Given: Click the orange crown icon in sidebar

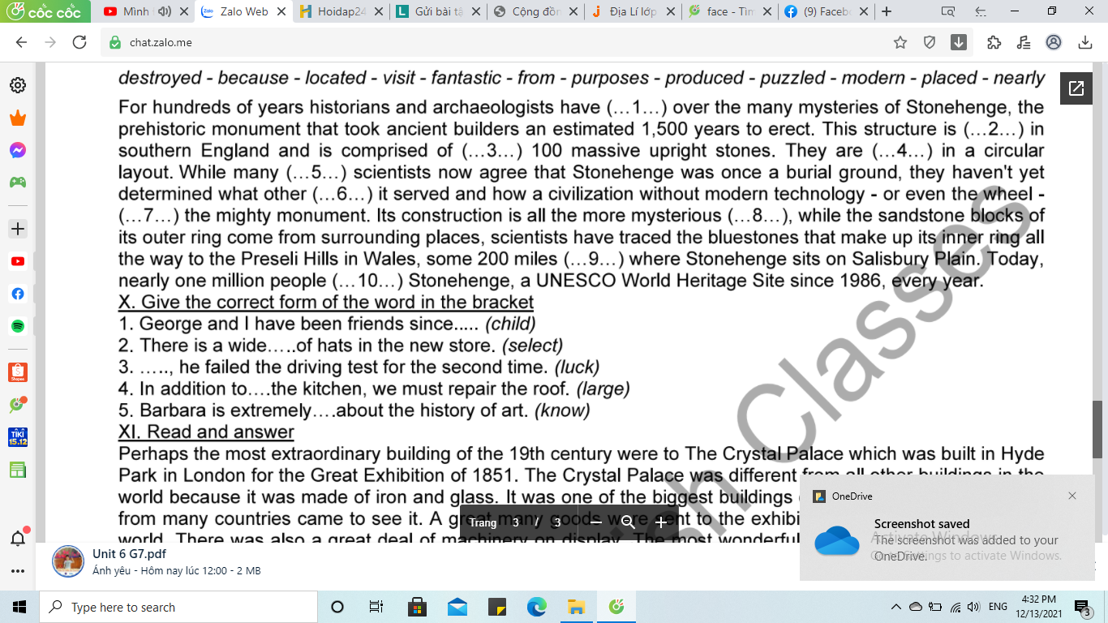Looking at the screenshot, I should pos(17,118).
